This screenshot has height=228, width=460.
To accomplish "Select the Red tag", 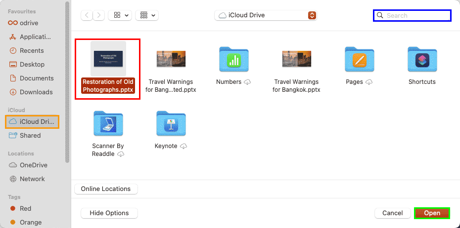I will click(25, 208).
